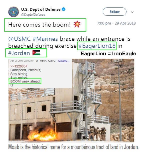142x152 pixels.
Task: Click the BOOM week ahead text
Action: [25, 81]
